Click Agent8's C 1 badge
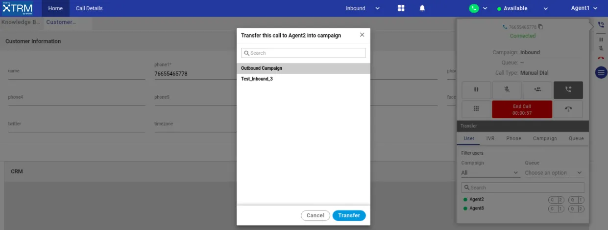This screenshot has width=608, height=230. coord(556,209)
